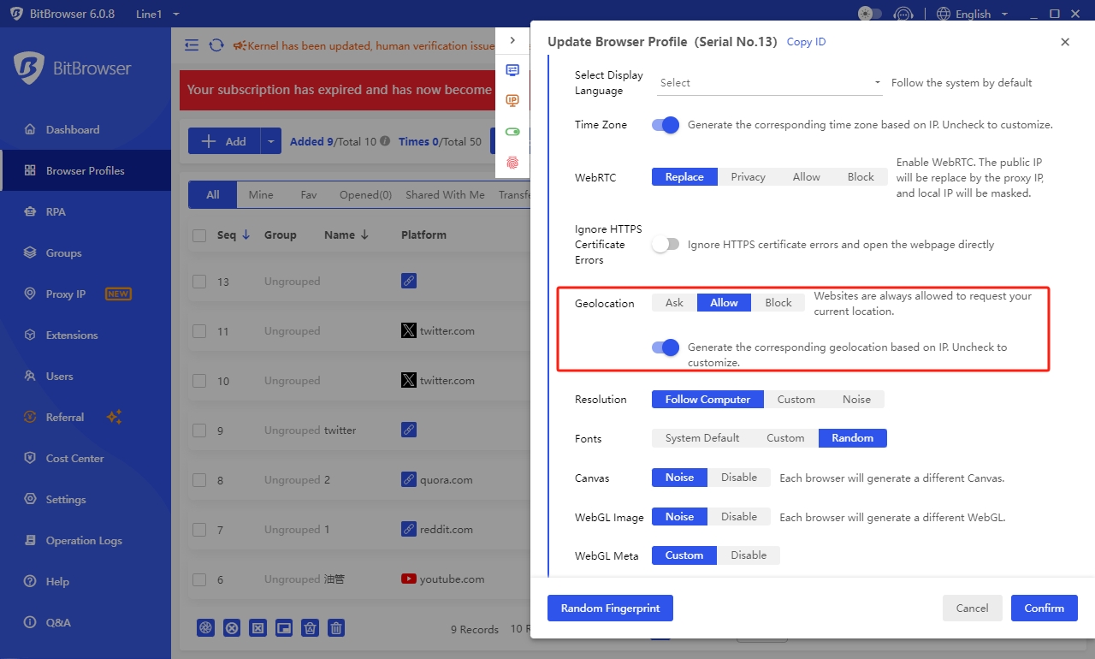The height and width of the screenshot is (659, 1095).
Task: Click the Cancel button
Action: click(x=972, y=608)
